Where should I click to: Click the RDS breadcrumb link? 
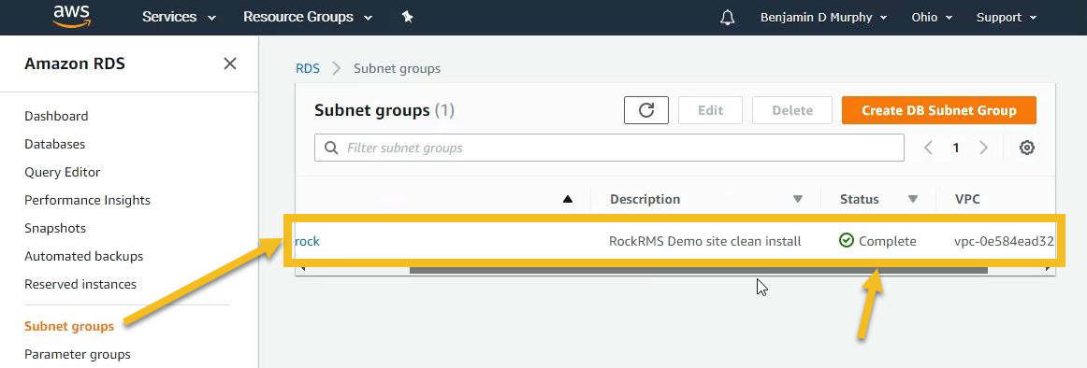(308, 68)
